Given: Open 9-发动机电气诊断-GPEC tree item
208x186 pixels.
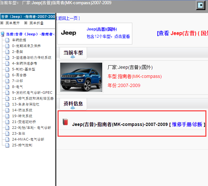Looking at the screenshot, I should coord(32,93).
